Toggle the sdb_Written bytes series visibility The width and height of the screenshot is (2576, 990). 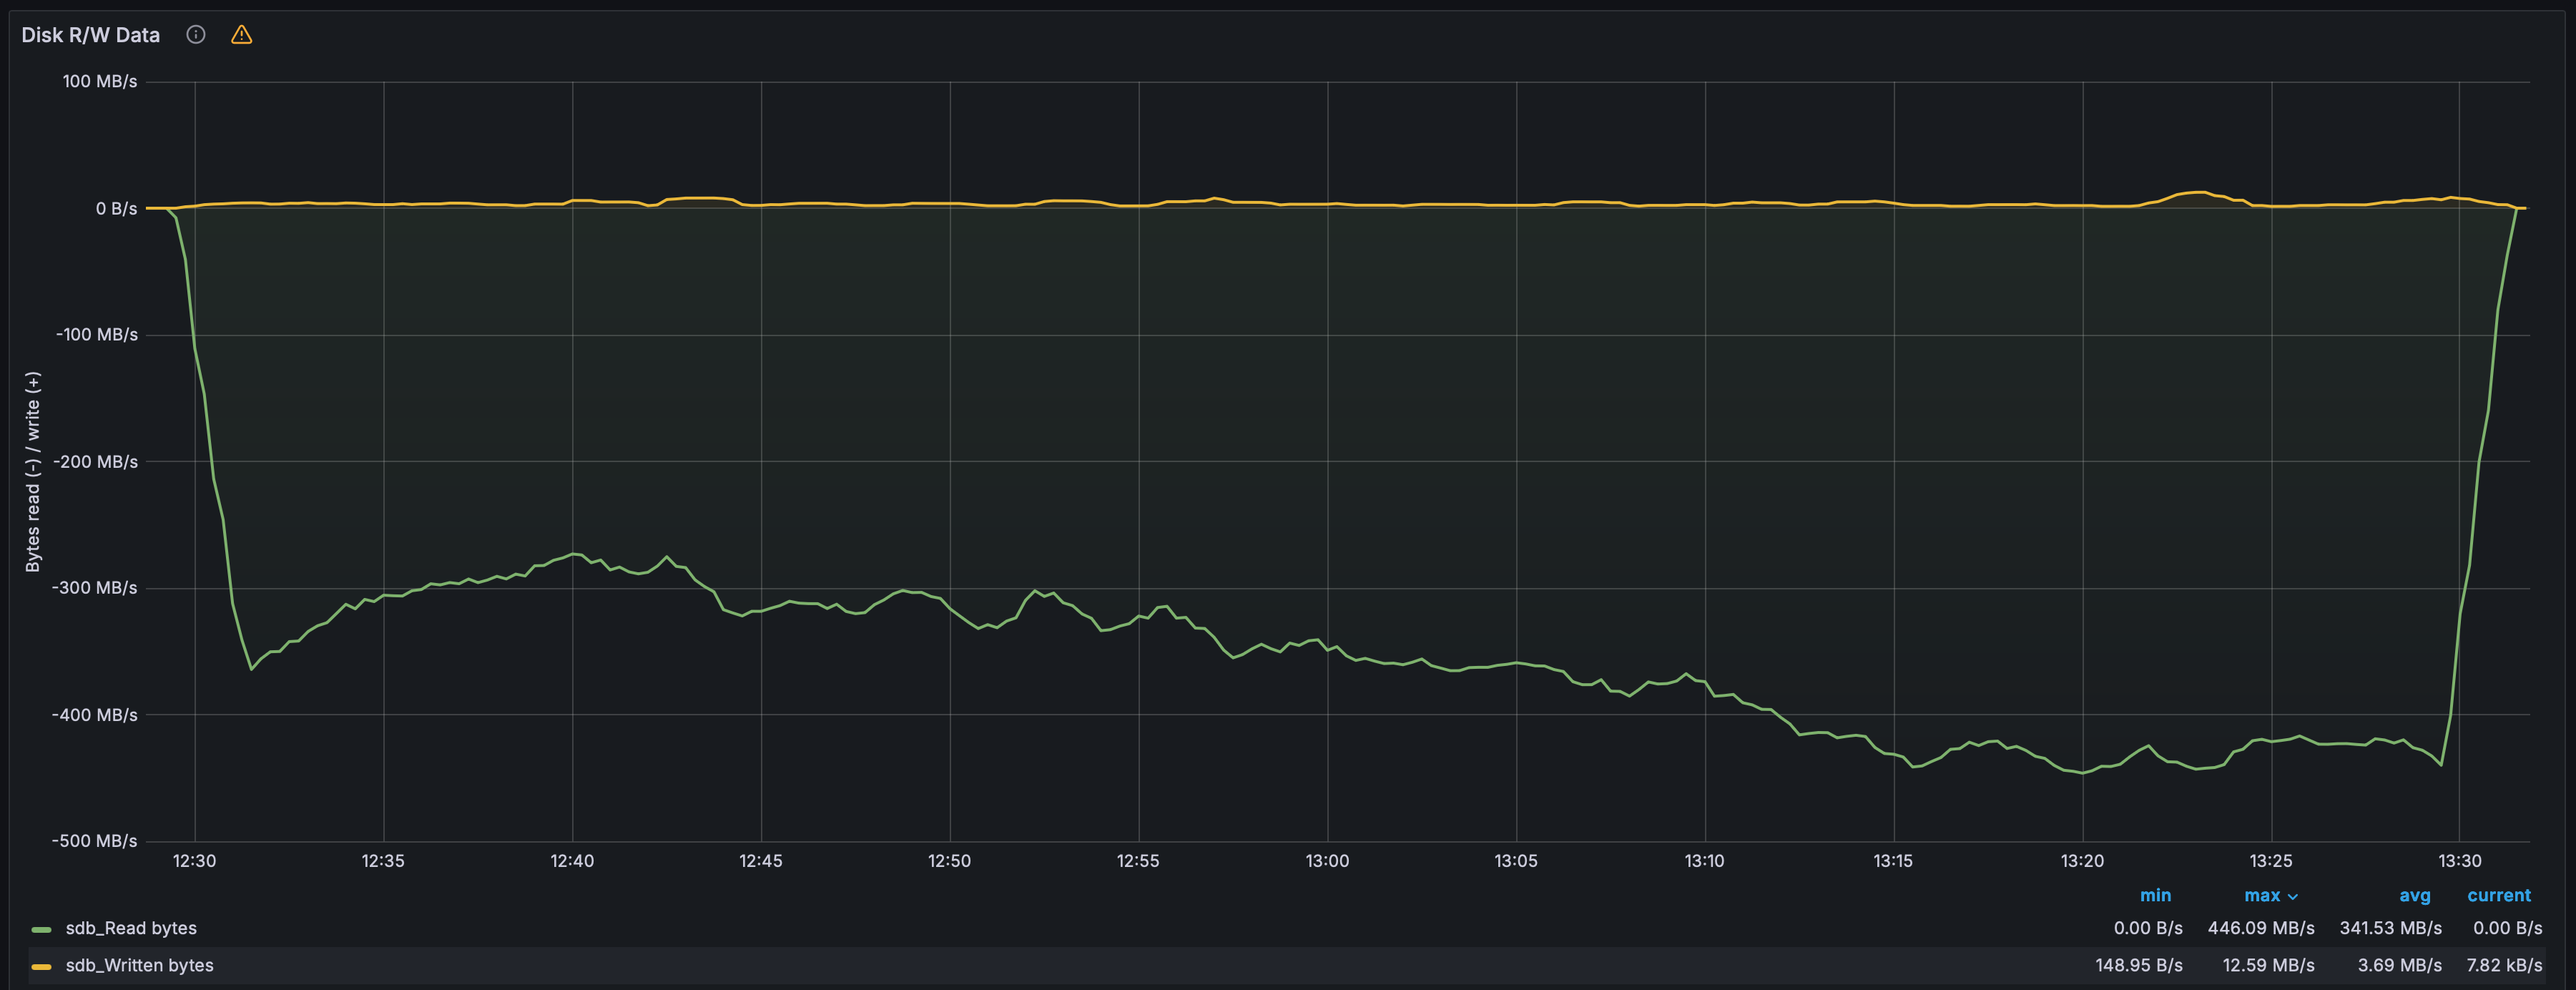[x=139, y=965]
